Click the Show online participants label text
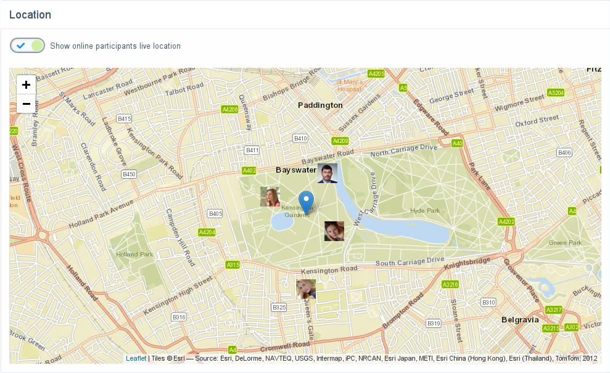The image size is (610, 373). coord(115,46)
